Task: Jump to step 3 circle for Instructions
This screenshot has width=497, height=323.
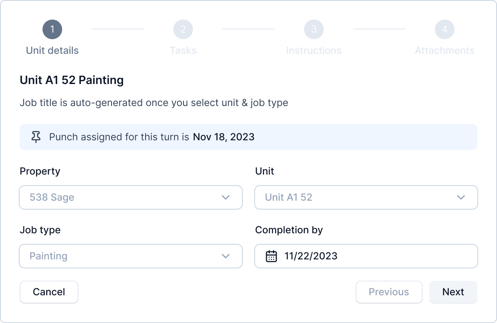Action: pyautogui.click(x=314, y=29)
